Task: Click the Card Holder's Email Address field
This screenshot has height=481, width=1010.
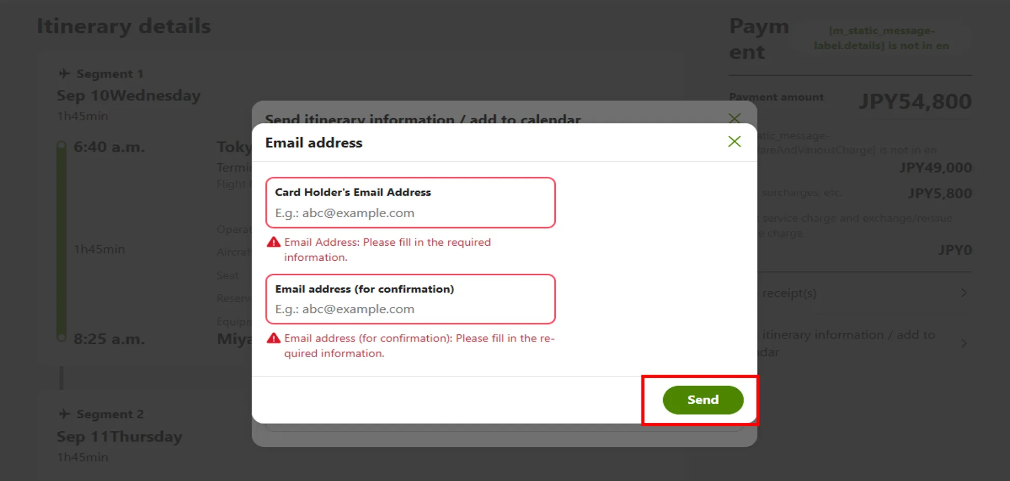Action: (410, 213)
